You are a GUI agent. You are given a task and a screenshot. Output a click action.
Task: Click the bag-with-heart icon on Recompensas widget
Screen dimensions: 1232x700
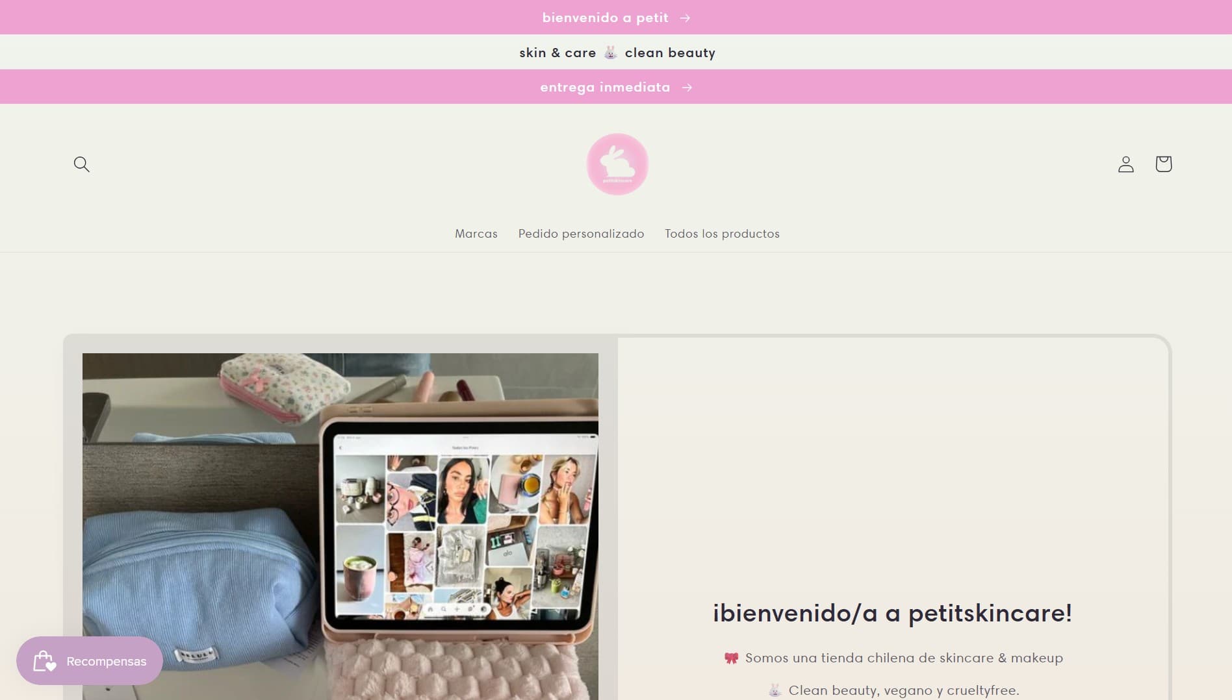(44, 660)
